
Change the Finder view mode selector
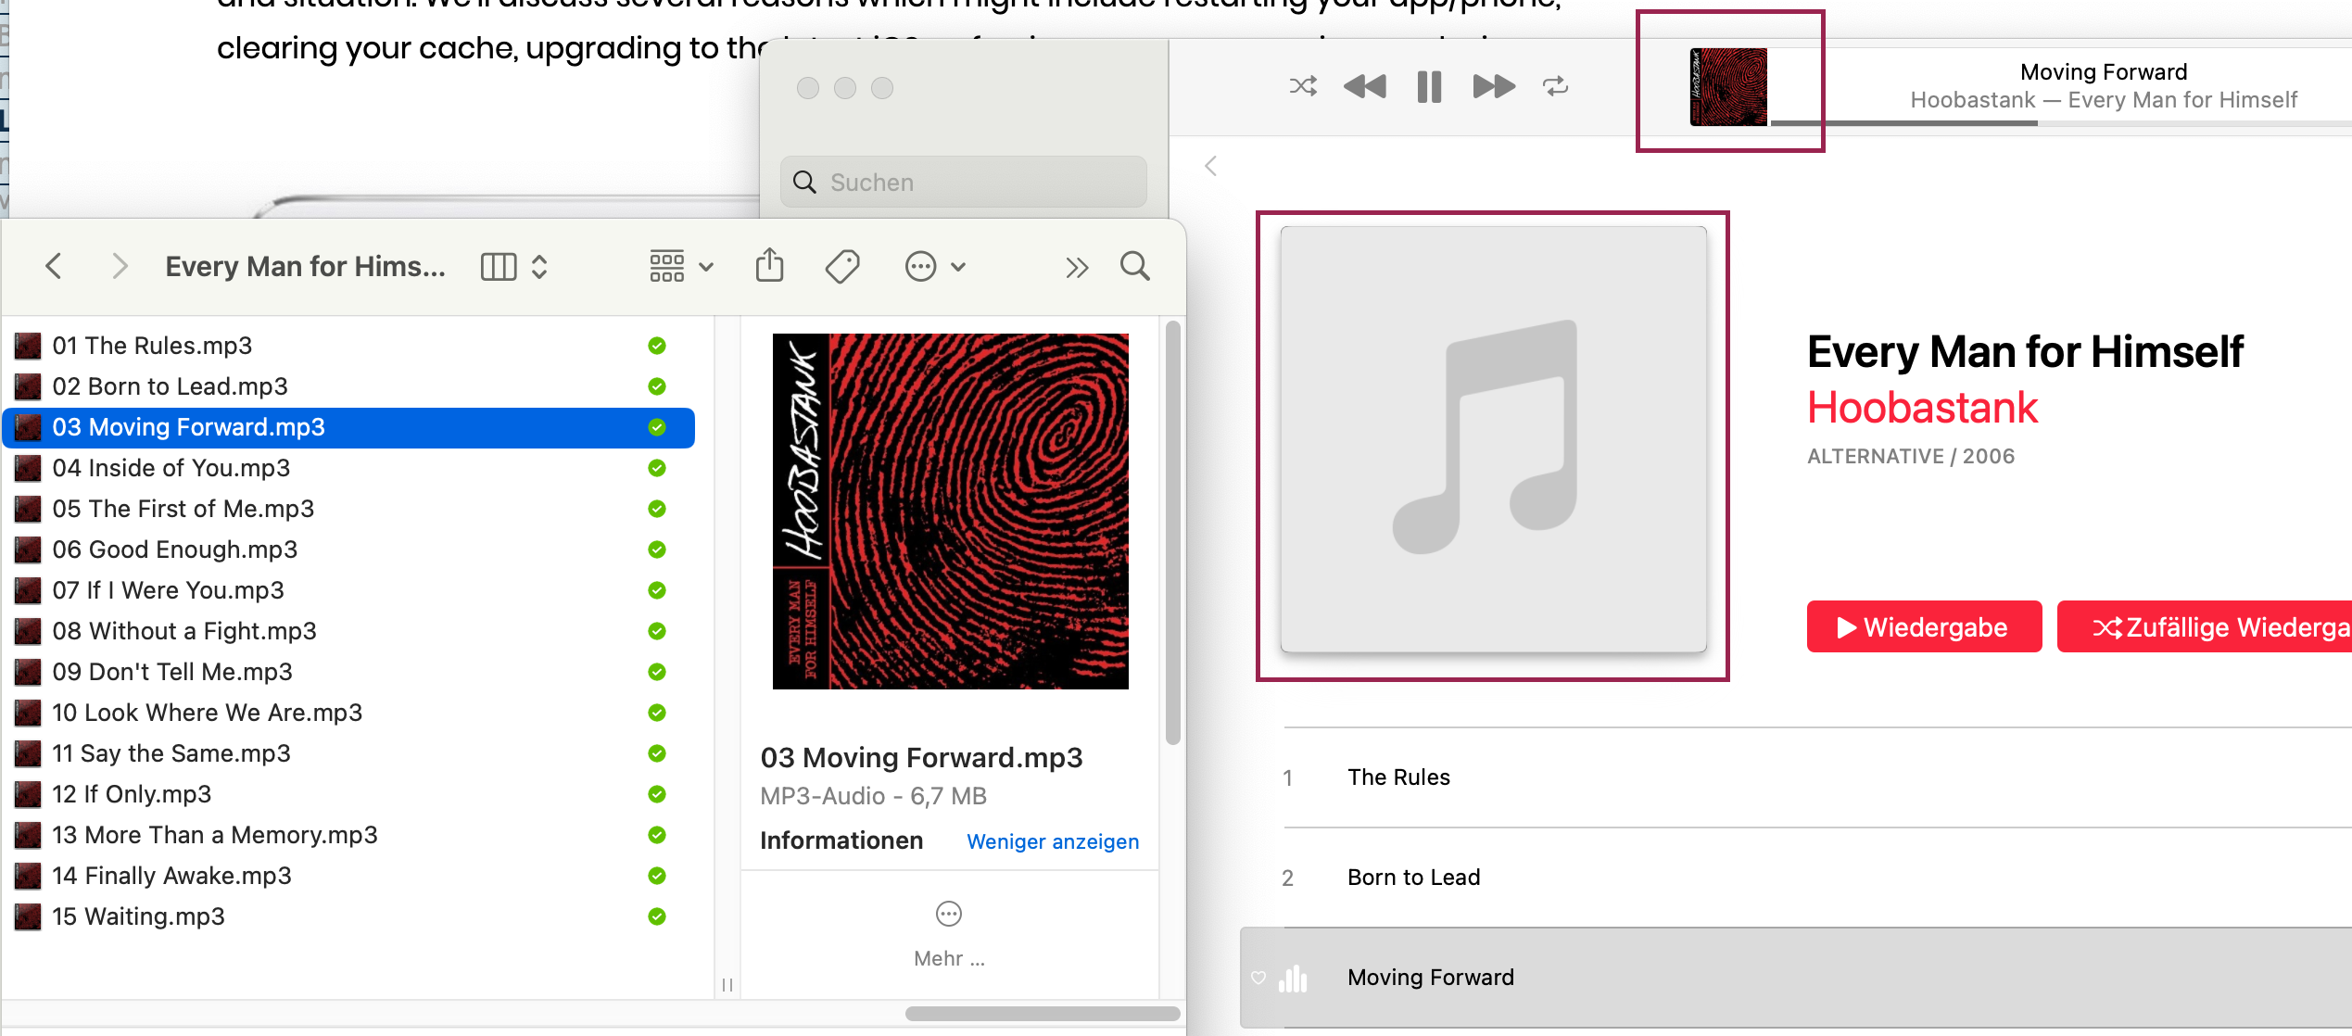(x=514, y=267)
